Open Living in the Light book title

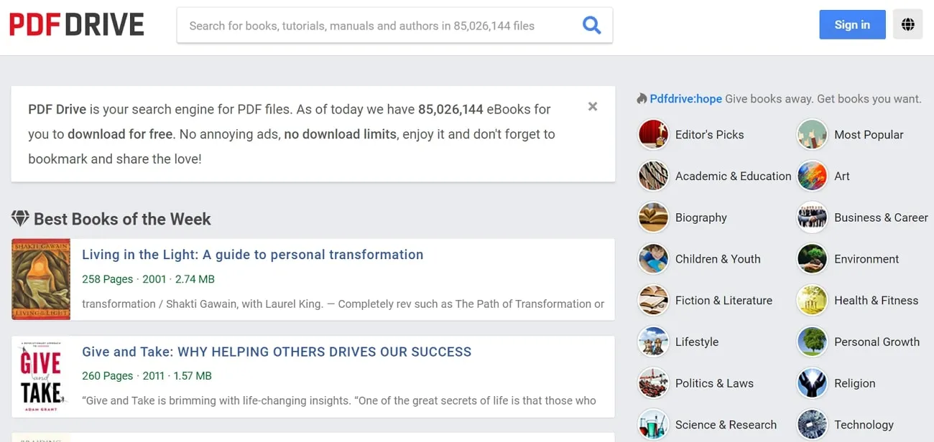[252, 255]
